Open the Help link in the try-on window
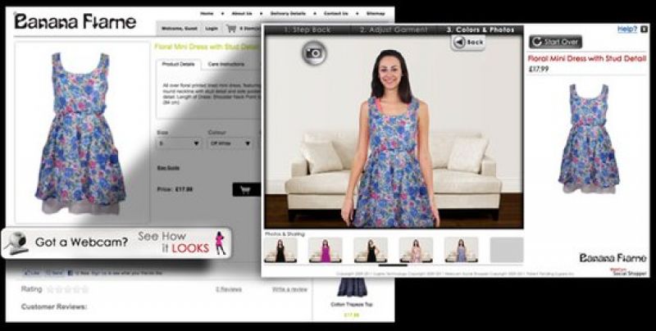 pos(626,29)
